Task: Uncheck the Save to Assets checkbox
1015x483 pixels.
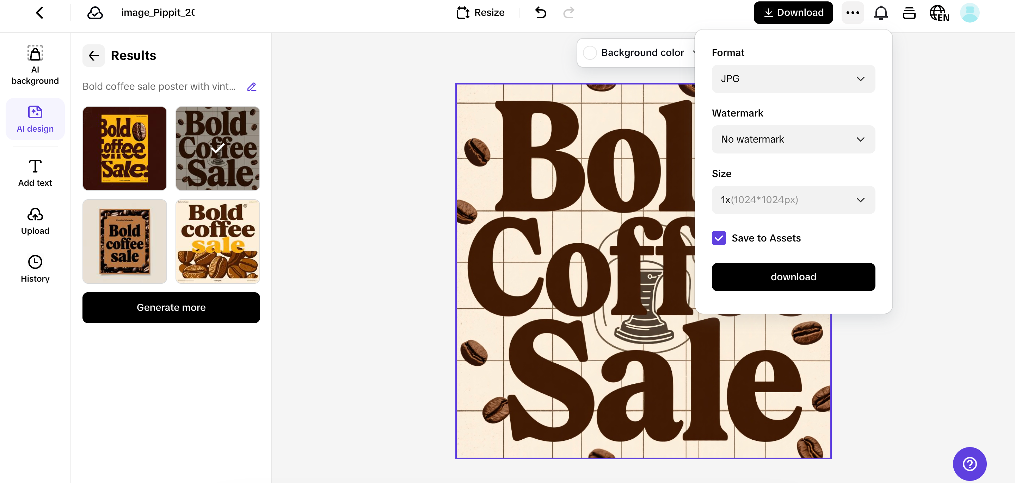Action: tap(719, 238)
